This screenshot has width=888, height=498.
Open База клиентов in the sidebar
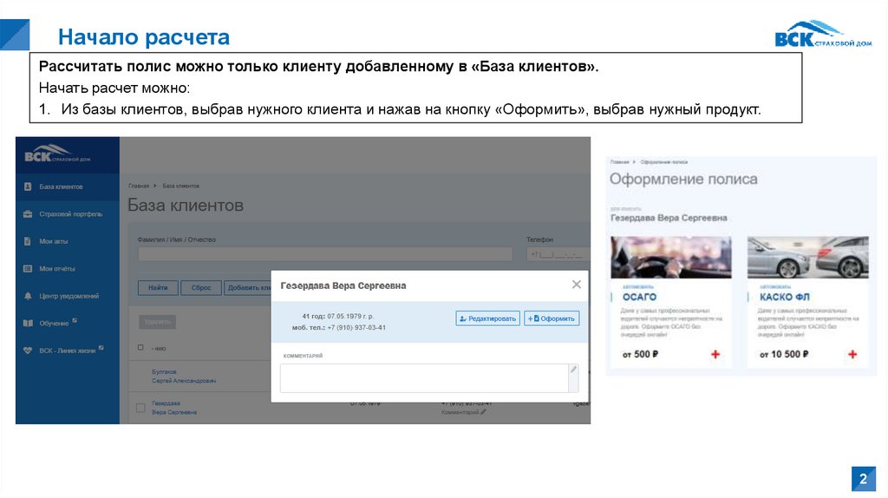tap(61, 187)
